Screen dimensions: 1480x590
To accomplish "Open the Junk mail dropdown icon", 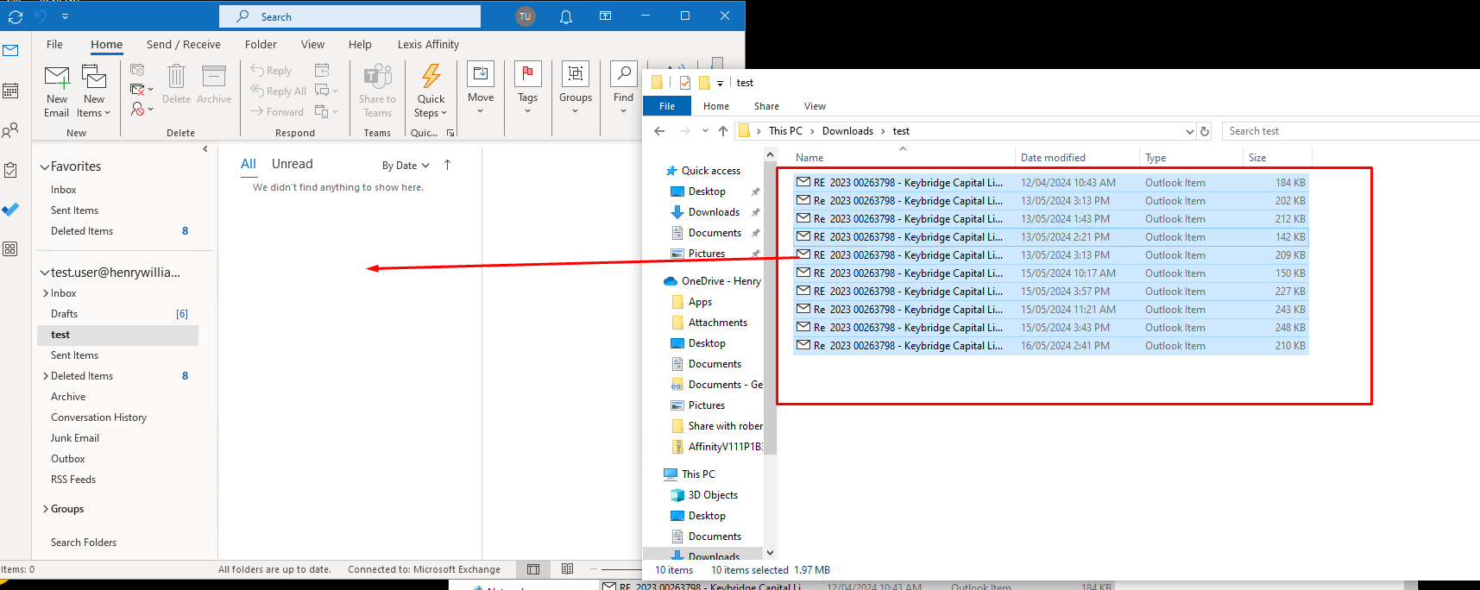I will point(142,110).
